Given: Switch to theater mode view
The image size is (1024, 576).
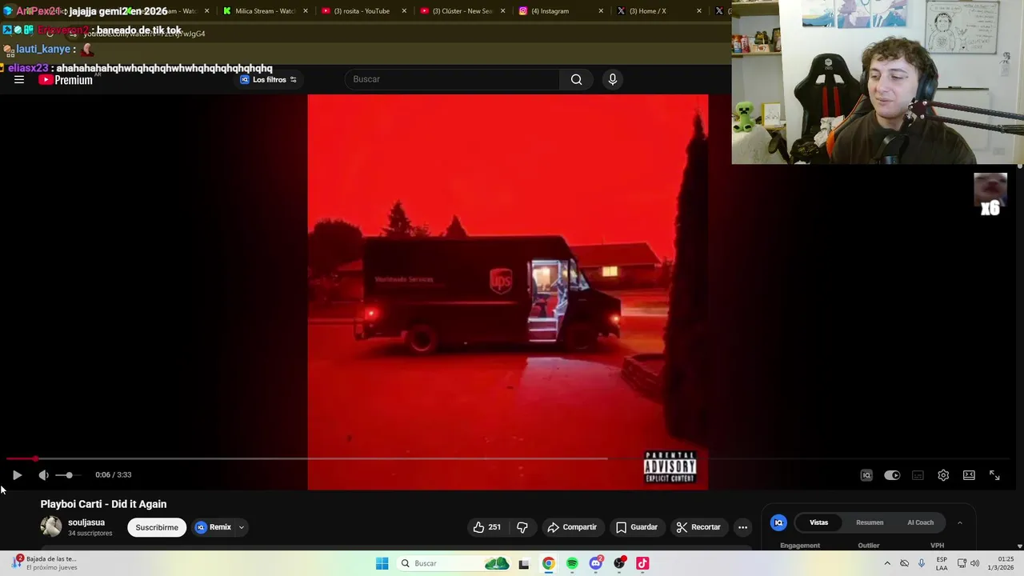Looking at the screenshot, I should (969, 475).
